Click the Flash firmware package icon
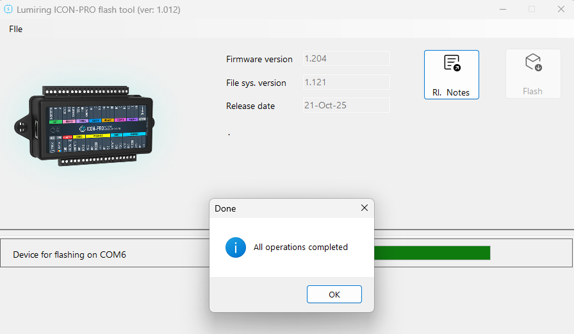 pos(532,63)
